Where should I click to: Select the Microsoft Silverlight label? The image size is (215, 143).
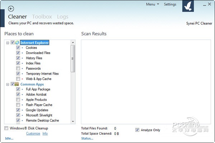(x=39, y=115)
